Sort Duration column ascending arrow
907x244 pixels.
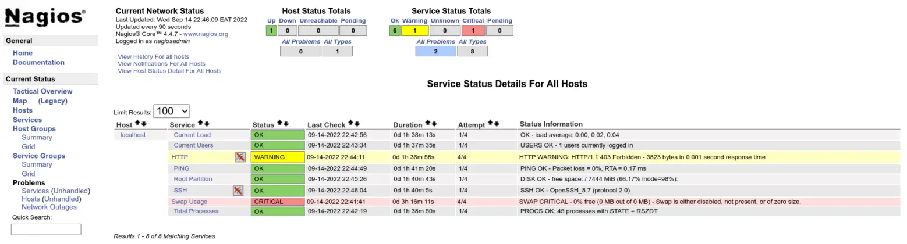click(428, 124)
